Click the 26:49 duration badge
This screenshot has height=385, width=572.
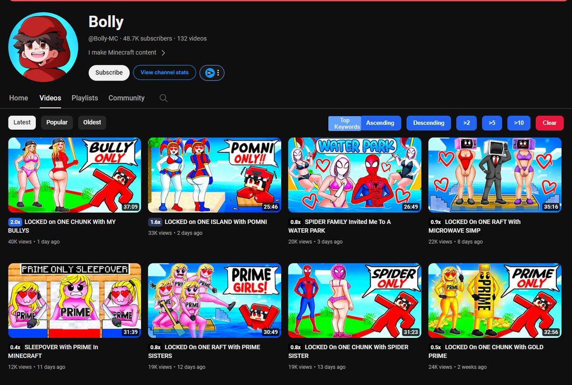pyautogui.click(x=410, y=207)
